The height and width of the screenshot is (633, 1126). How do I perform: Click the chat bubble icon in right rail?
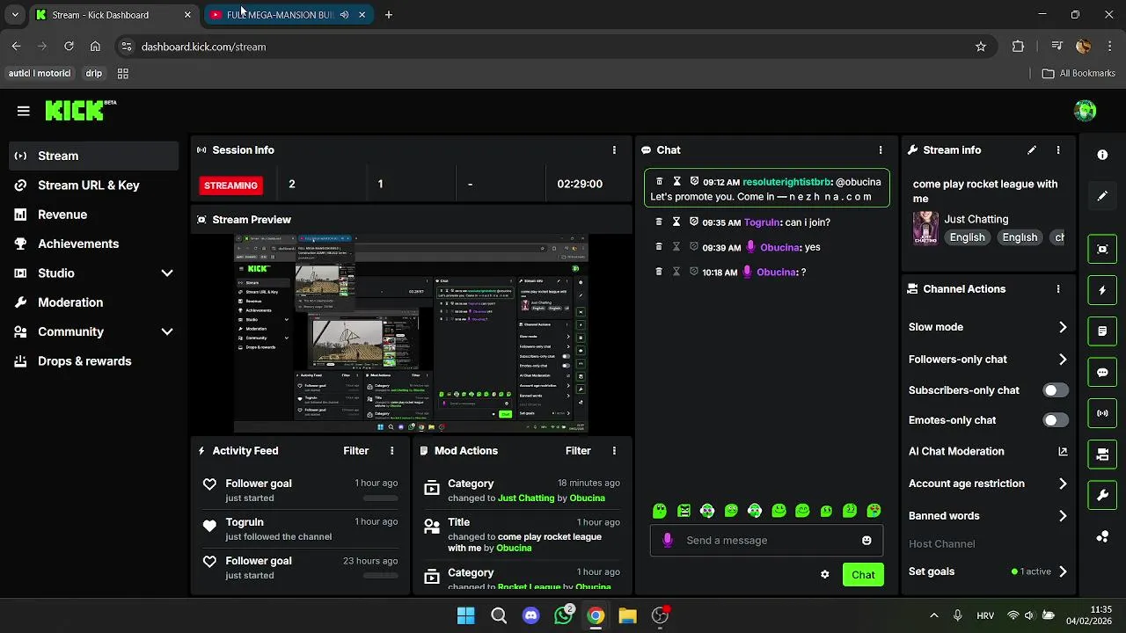click(x=1102, y=372)
